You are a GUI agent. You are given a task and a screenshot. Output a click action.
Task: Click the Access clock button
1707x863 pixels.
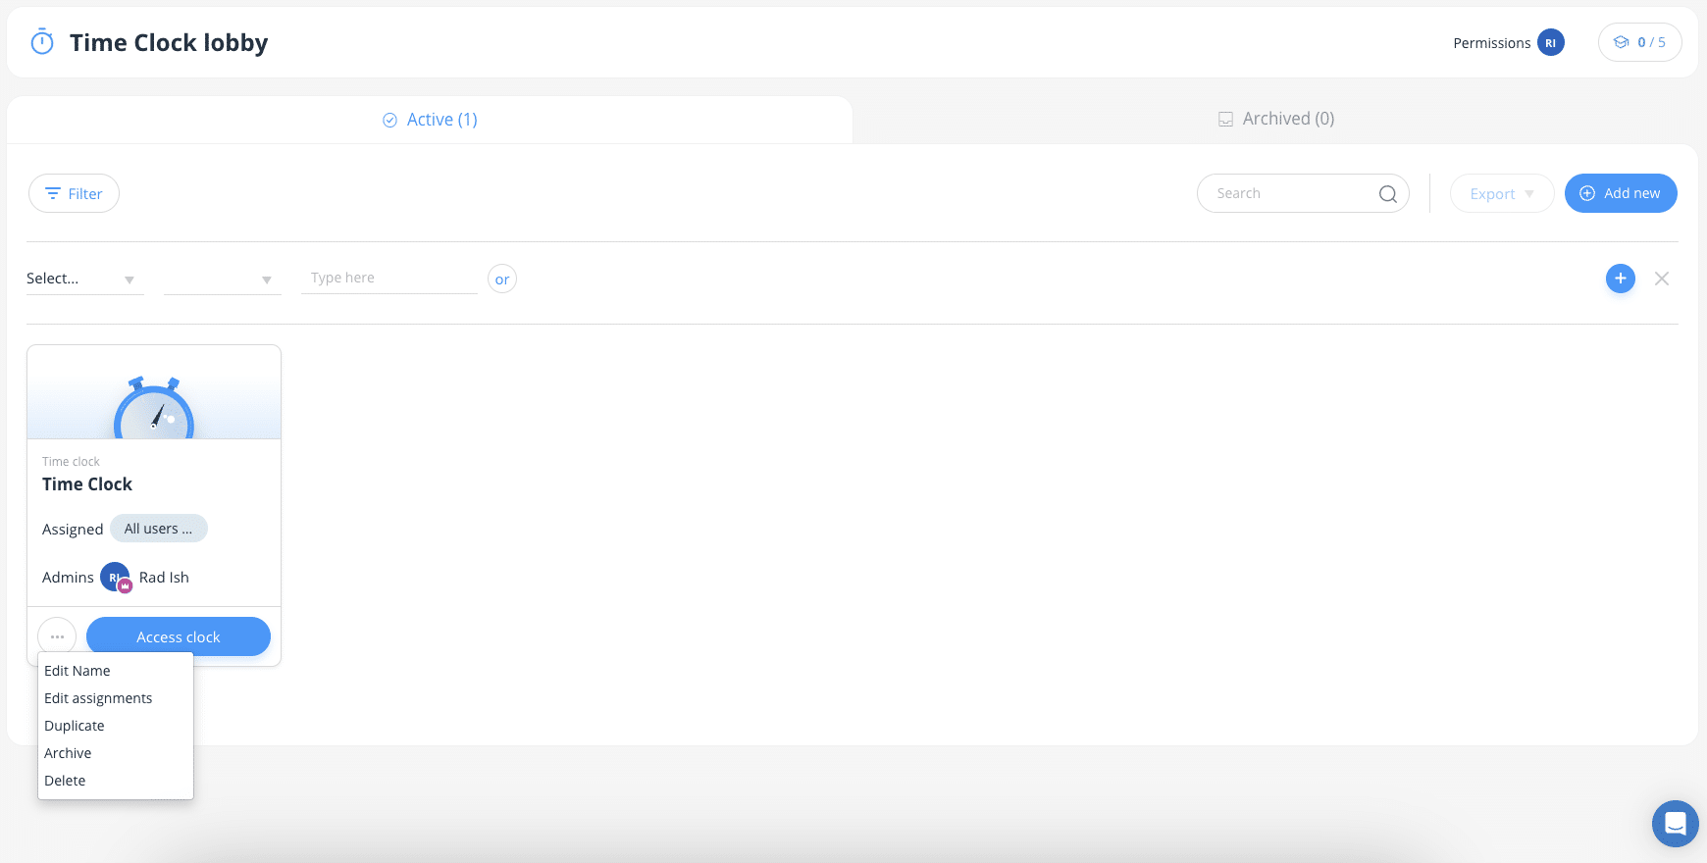click(179, 636)
